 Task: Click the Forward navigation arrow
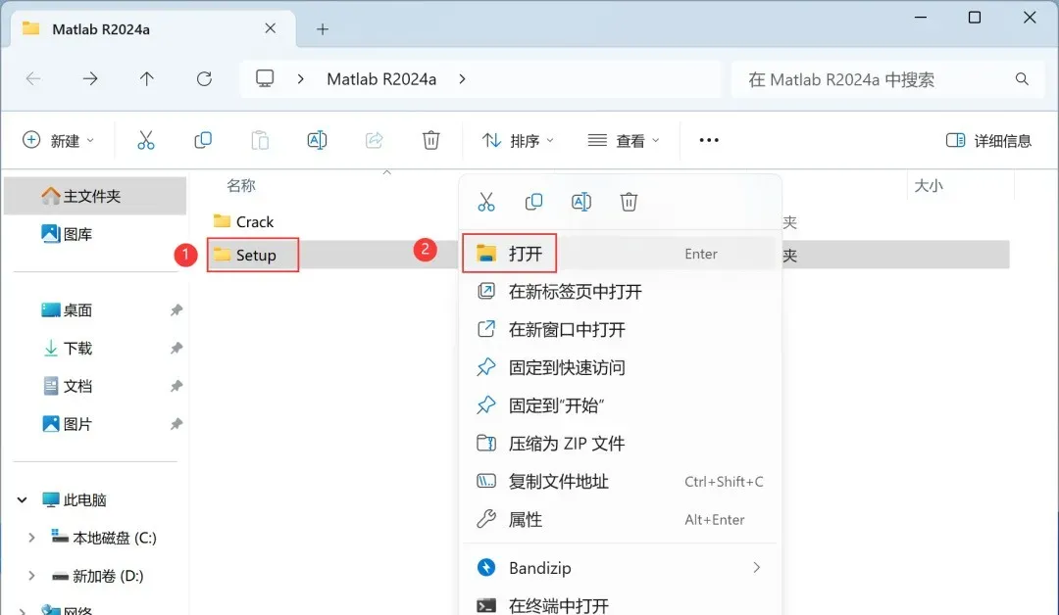click(x=90, y=79)
